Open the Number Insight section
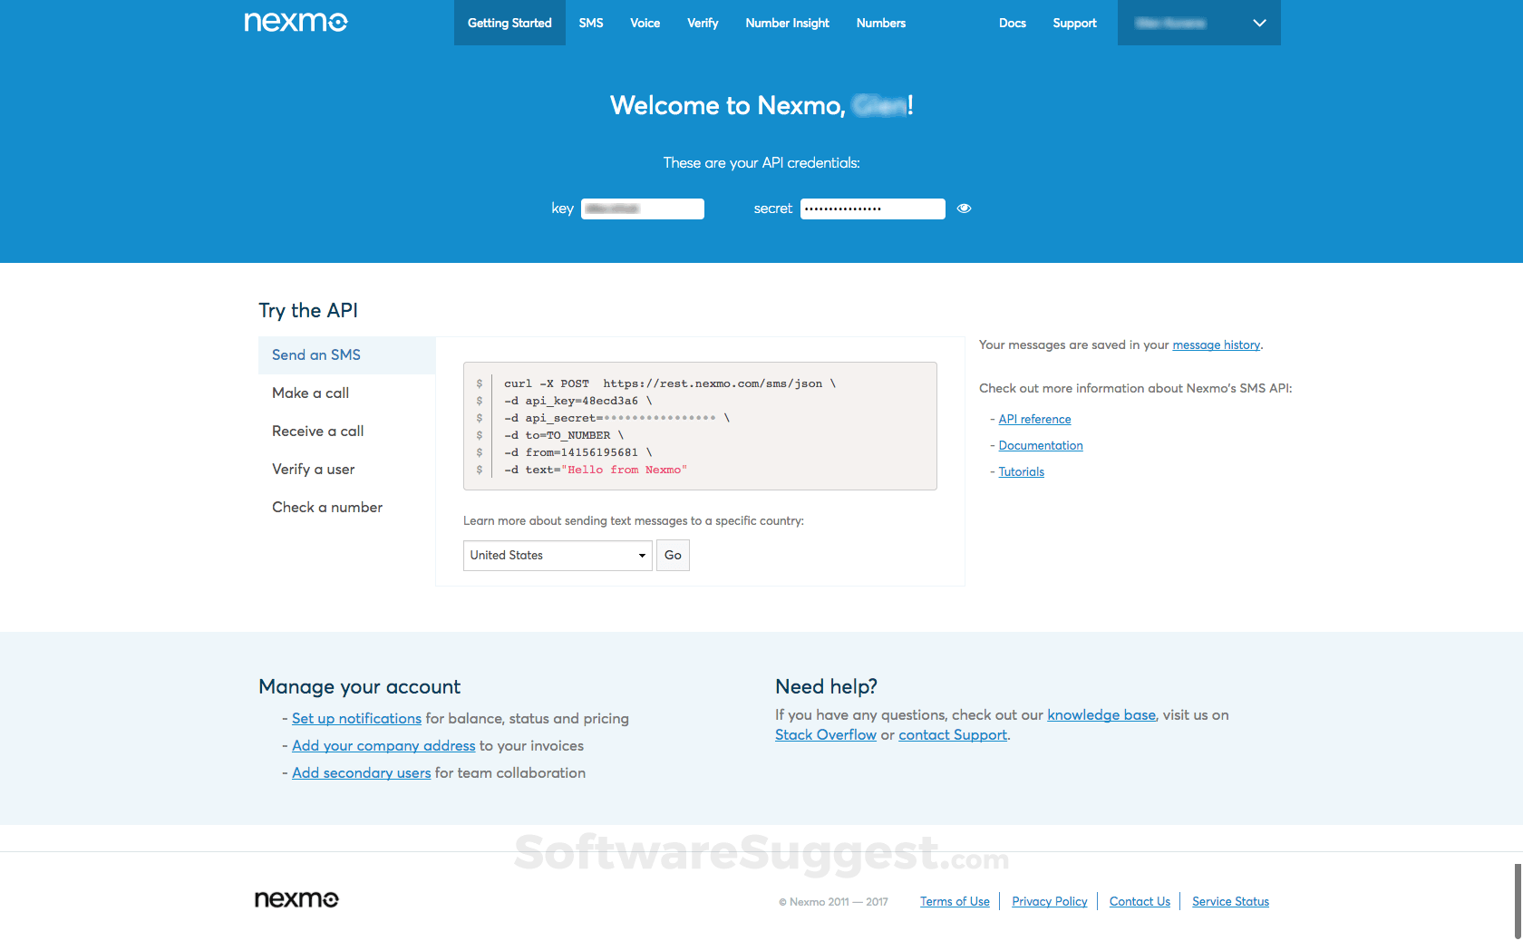1523x941 pixels. click(786, 23)
